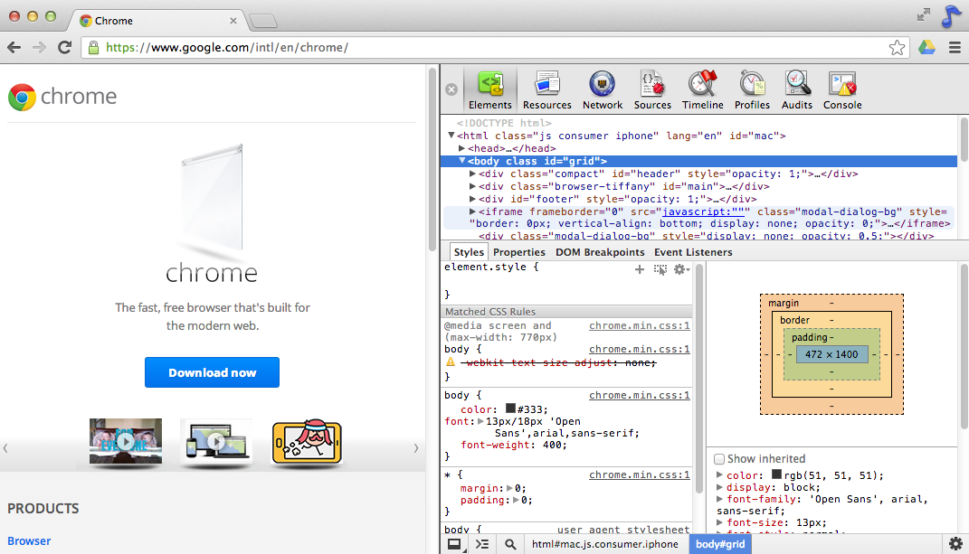Open the Console panel
The image size is (969, 554).
coord(842,90)
